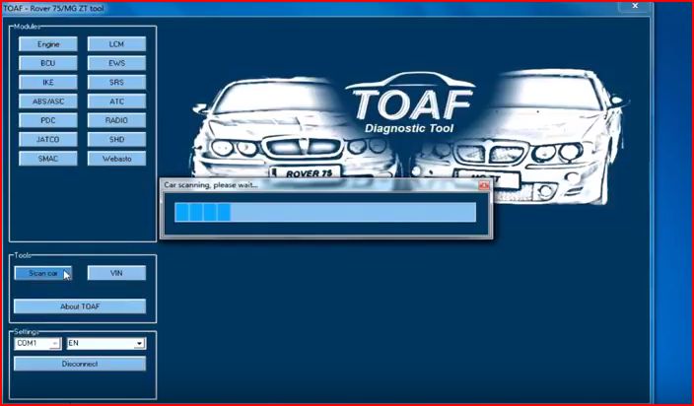The image size is (694, 406).
Task: Click the Disconnect button
Action: 80,364
